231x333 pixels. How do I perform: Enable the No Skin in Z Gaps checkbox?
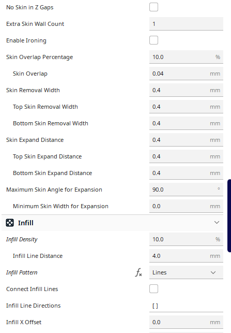(x=153, y=7)
